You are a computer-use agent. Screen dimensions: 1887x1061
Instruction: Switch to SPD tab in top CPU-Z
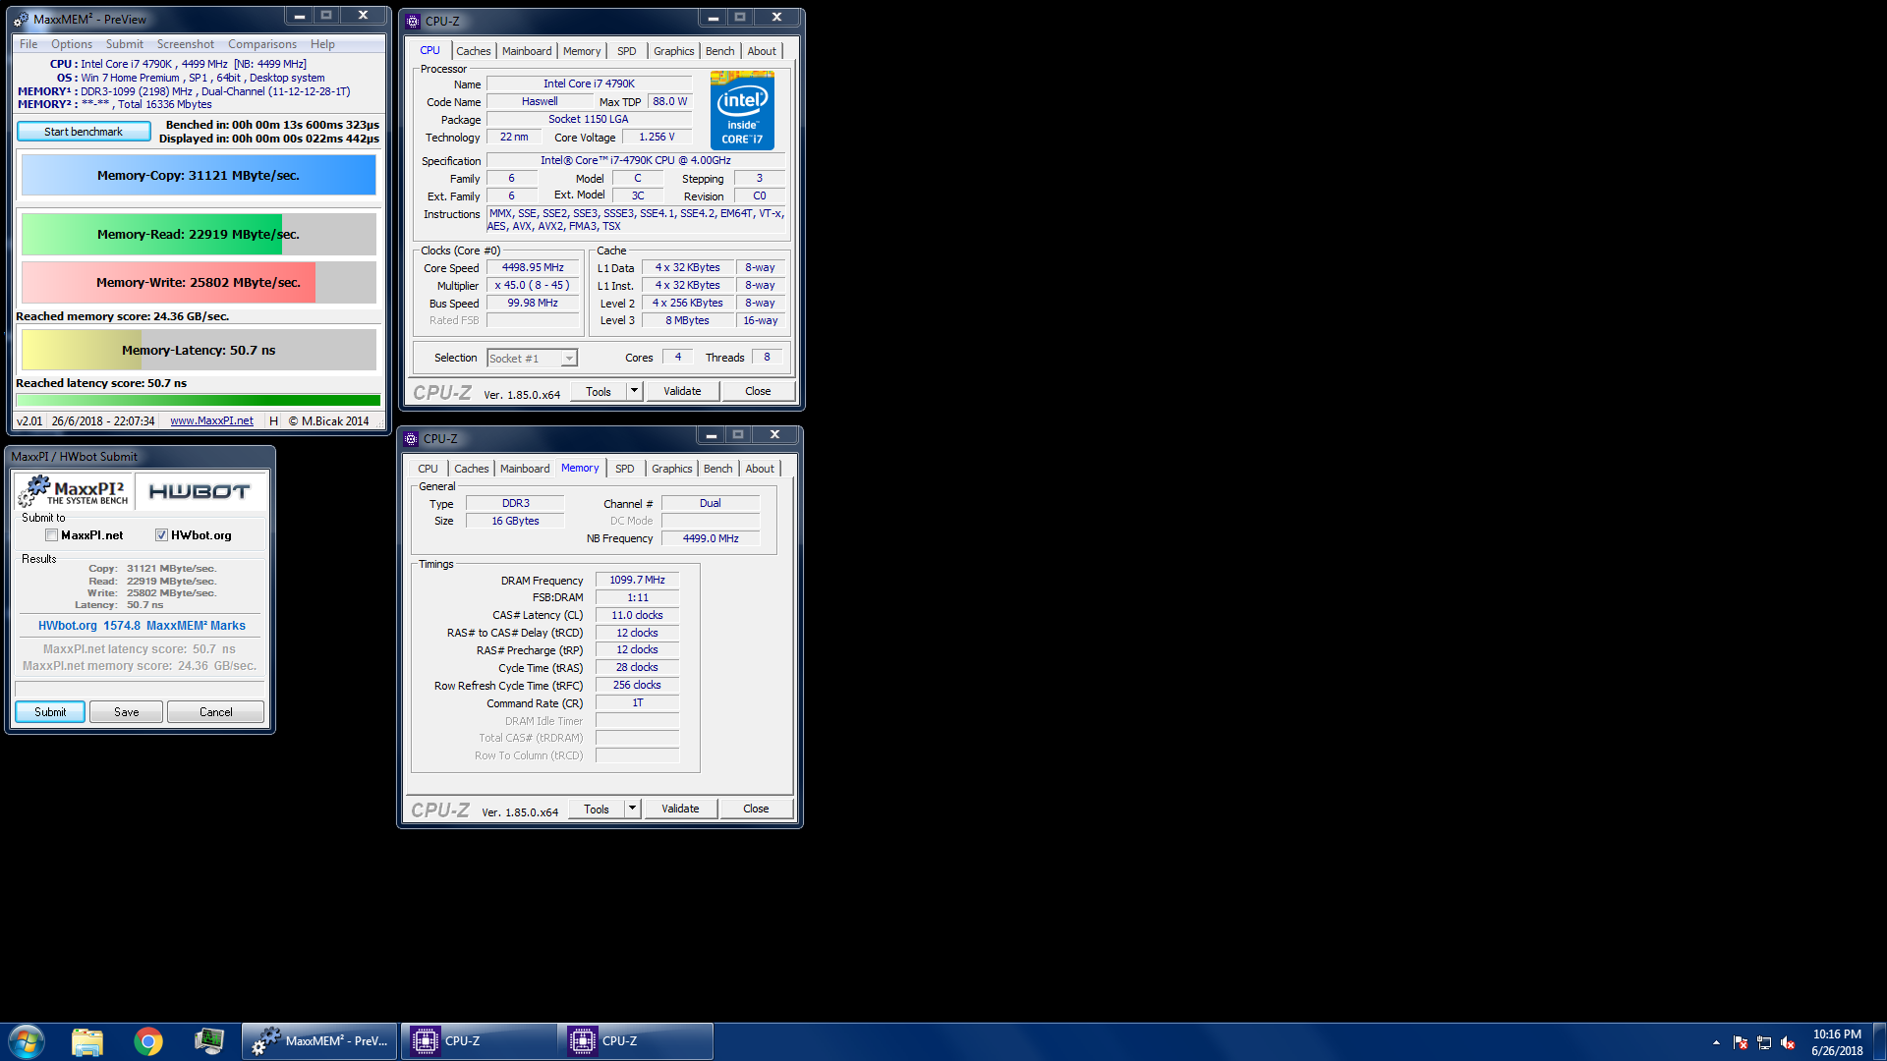click(x=627, y=51)
